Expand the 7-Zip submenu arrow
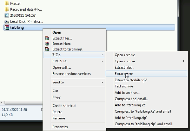This screenshot has height=131, width=190. [x=102, y=55]
